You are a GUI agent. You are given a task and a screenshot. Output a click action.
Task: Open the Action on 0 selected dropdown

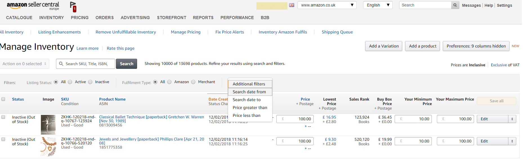point(24,64)
